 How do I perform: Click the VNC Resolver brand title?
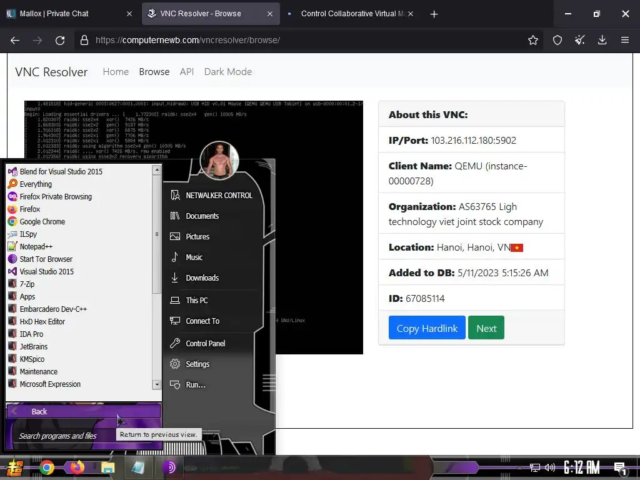click(x=51, y=72)
